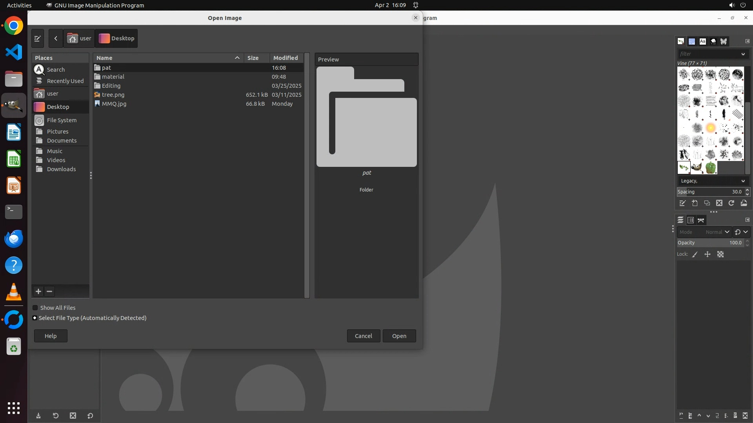Toggle lock alpha channel icon

coord(720,255)
